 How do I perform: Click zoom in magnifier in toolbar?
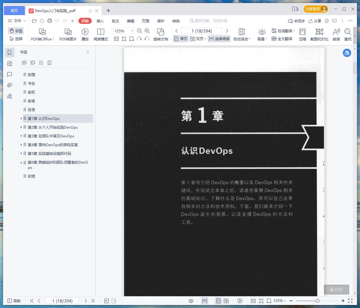pyautogui.click(x=147, y=31)
